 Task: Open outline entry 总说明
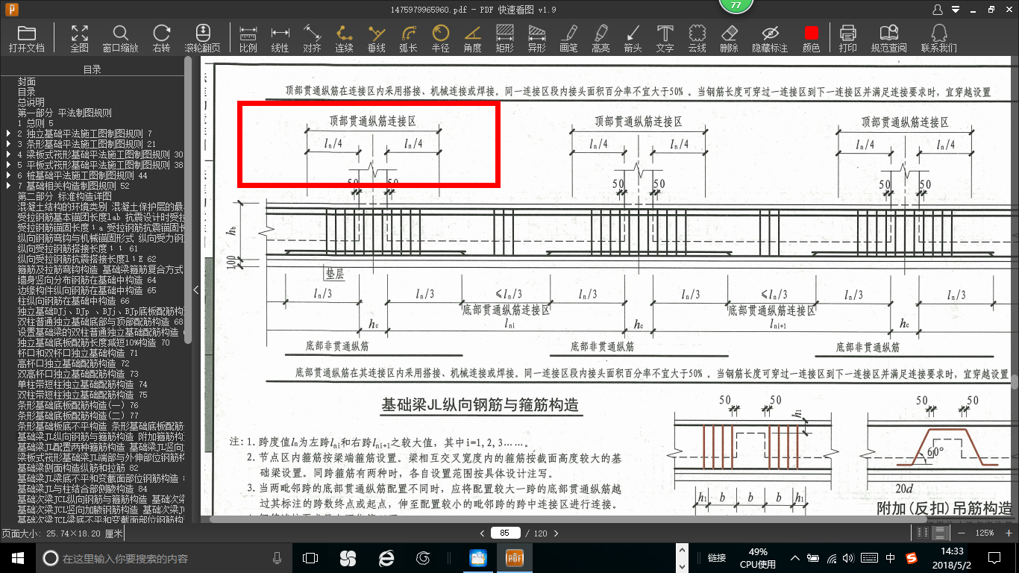pos(31,102)
